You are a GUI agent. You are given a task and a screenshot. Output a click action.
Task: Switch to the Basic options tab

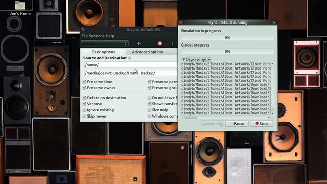[x=103, y=52]
